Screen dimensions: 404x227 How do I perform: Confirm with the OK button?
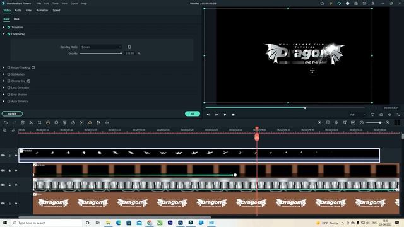coord(192,113)
